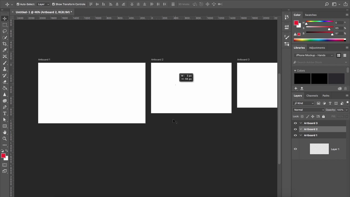Hide Artboard 2 with eye icon
The image size is (350, 197).
295,129
